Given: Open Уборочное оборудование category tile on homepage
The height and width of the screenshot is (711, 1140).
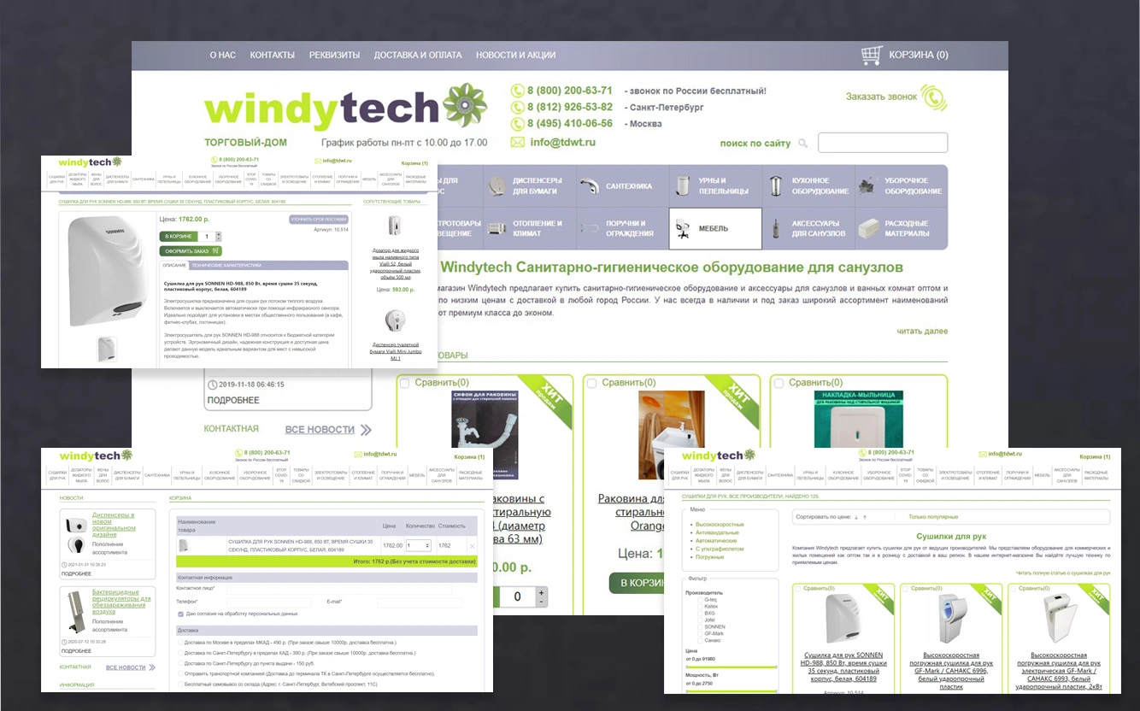Looking at the screenshot, I should (902, 185).
